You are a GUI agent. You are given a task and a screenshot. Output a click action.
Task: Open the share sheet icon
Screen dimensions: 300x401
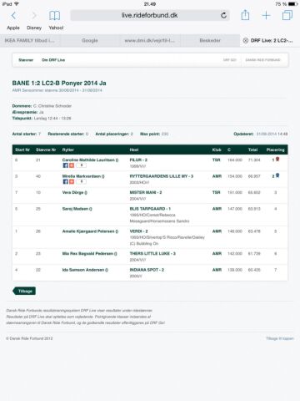click(x=245, y=15)
